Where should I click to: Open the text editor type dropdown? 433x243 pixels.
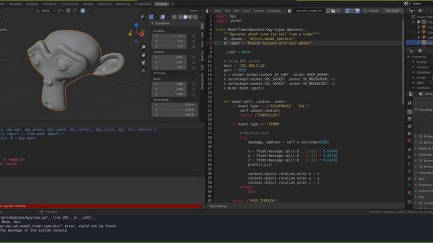click(x=208, y=11)
